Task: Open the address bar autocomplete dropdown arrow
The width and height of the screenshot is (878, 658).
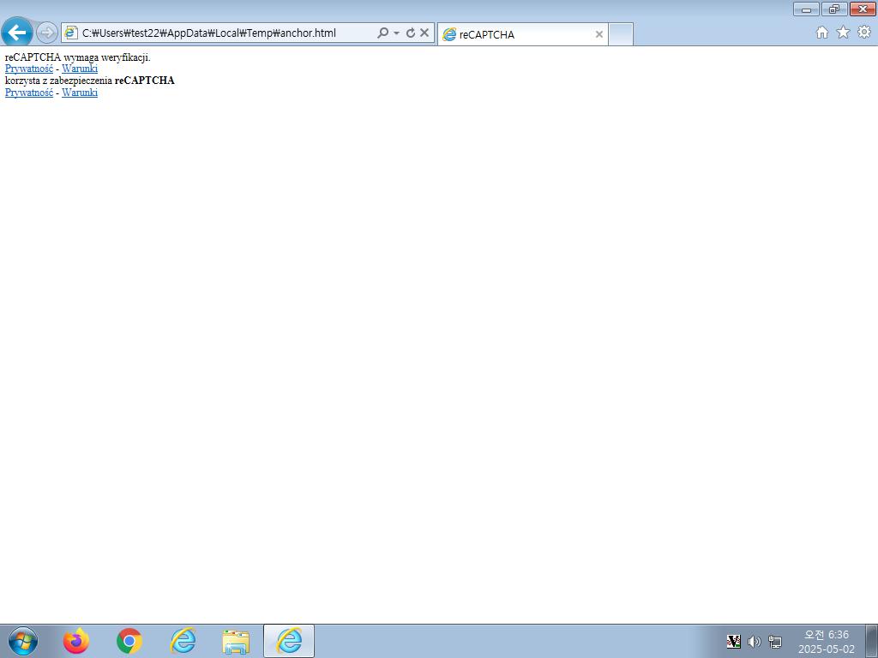Action: [396, 33]
